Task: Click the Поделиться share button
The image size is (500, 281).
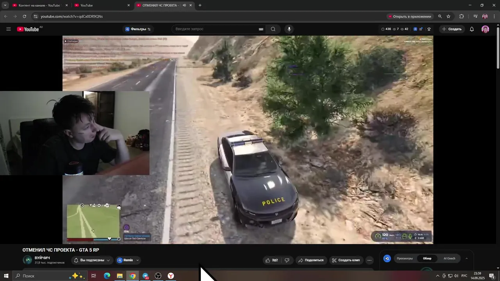Action: [311, 260]
